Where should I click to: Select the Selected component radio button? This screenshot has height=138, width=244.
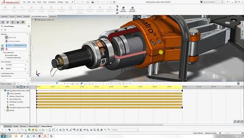pyautogui.click(x=6, y=58)
